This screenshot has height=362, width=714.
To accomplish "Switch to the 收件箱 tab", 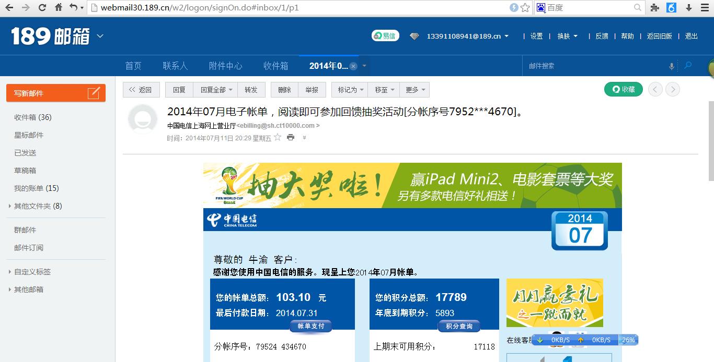I will 275,66.
